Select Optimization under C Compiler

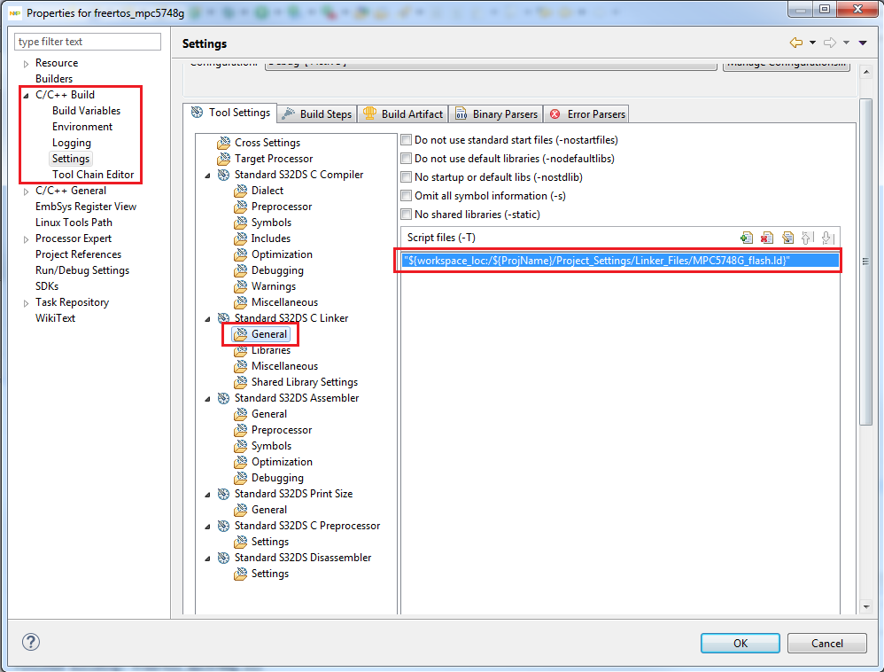pyautogui.click(x=282, y=254)
